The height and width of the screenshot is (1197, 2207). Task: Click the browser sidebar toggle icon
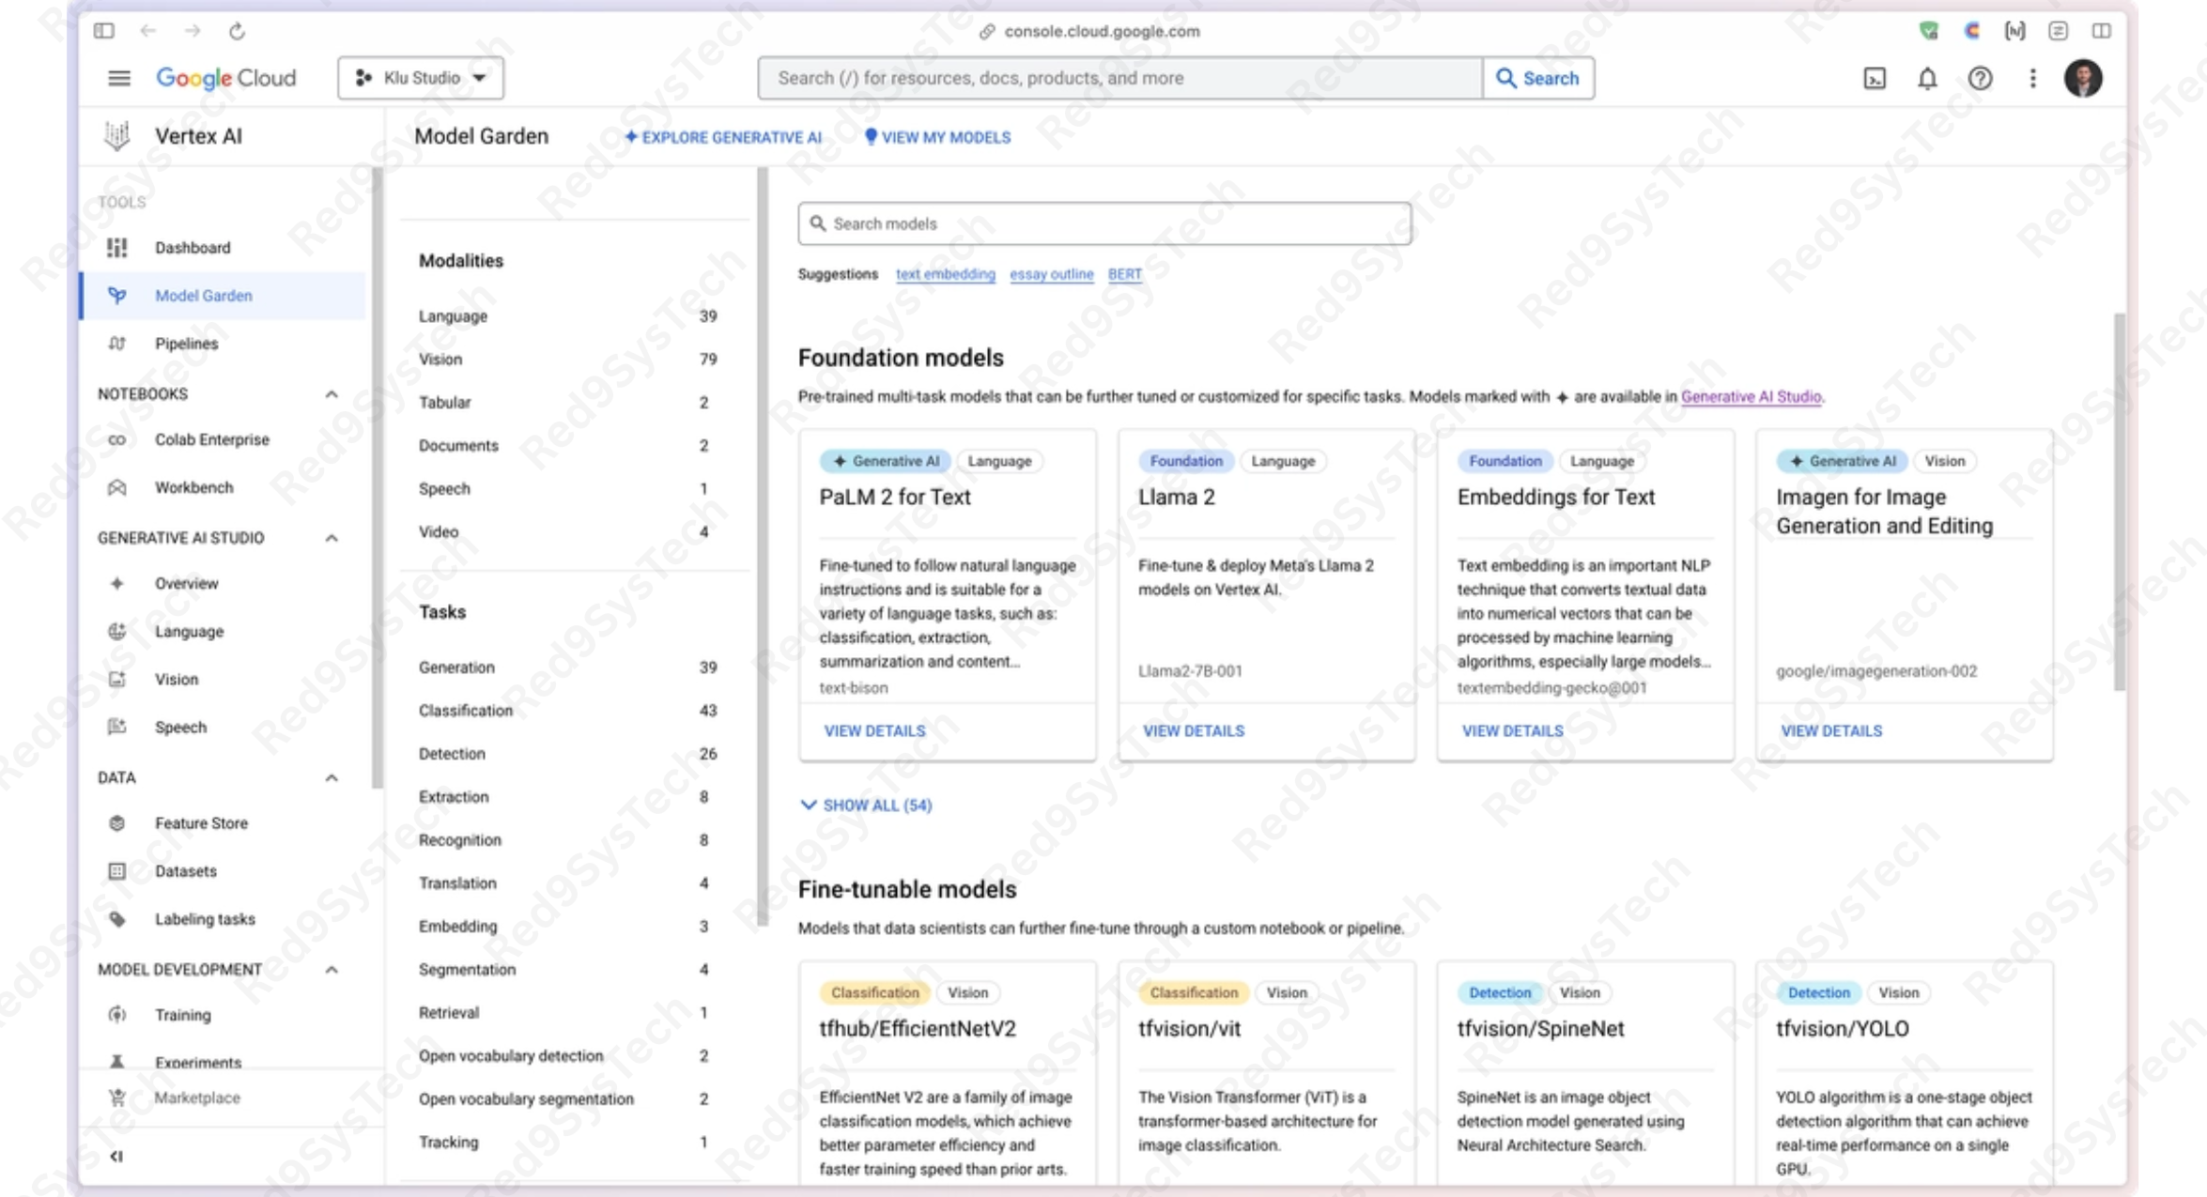pos(104,31)
